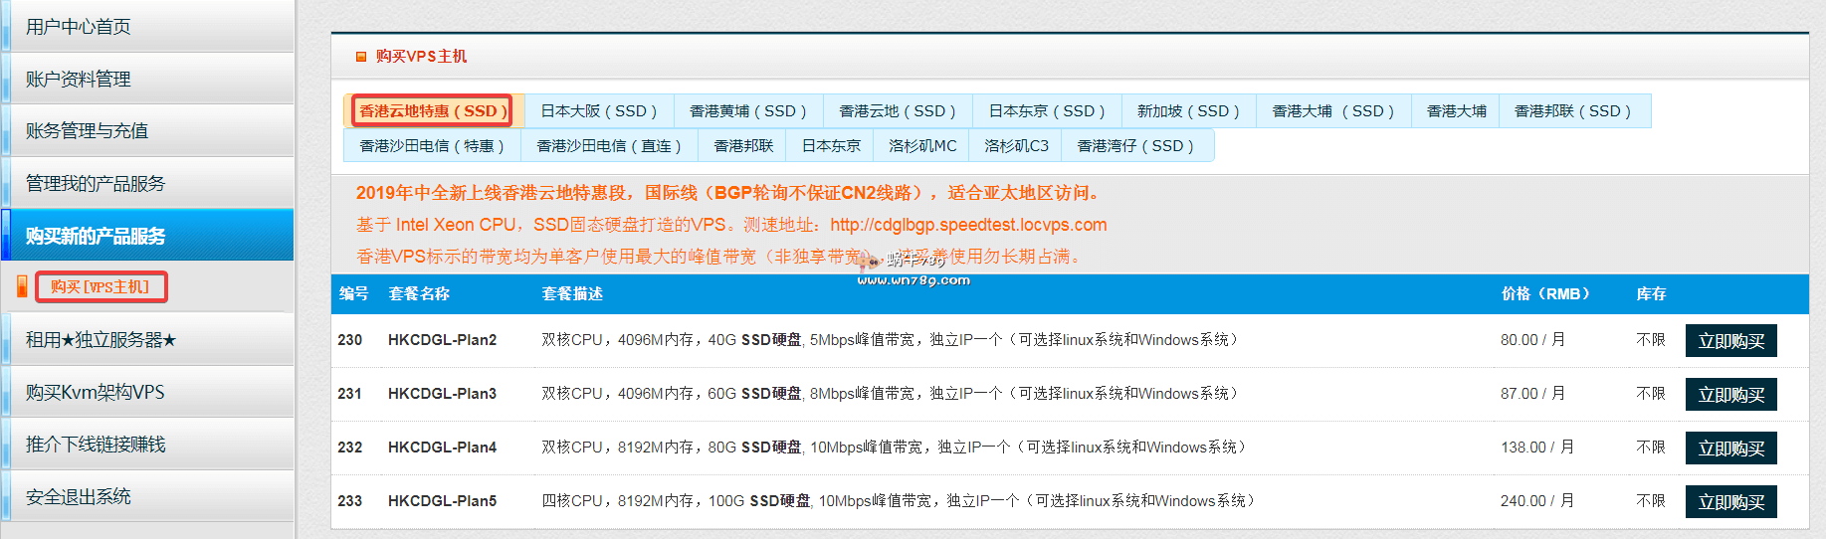
Task: Go to 账务管理与充值 menu item
Action: tap(87, 131)
